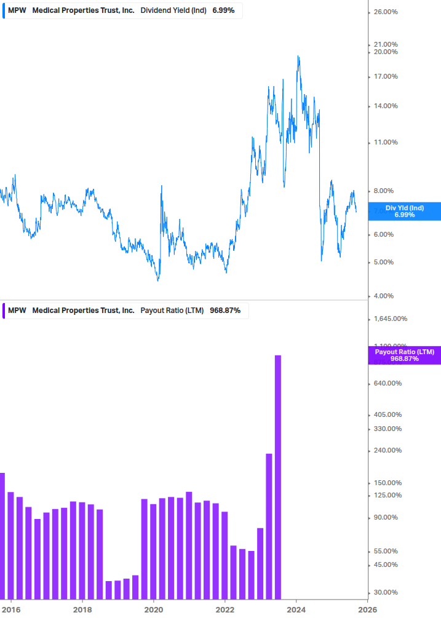Click the MPW Payout Ratio legend label
Image resolution: width=441 pixels, height=618 pixels.
click(125, 311)
